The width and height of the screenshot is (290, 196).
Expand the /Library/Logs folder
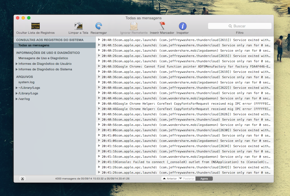pos(17,93)
